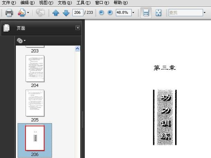Go to next page with down arrow
The image size is (211, 158).
click(x=66, y=13)
